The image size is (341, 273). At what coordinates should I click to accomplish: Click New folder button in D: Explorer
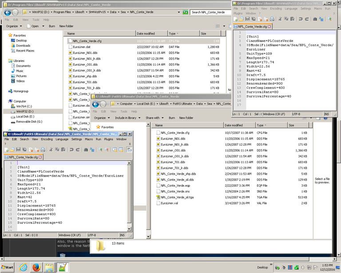[66, 26]
